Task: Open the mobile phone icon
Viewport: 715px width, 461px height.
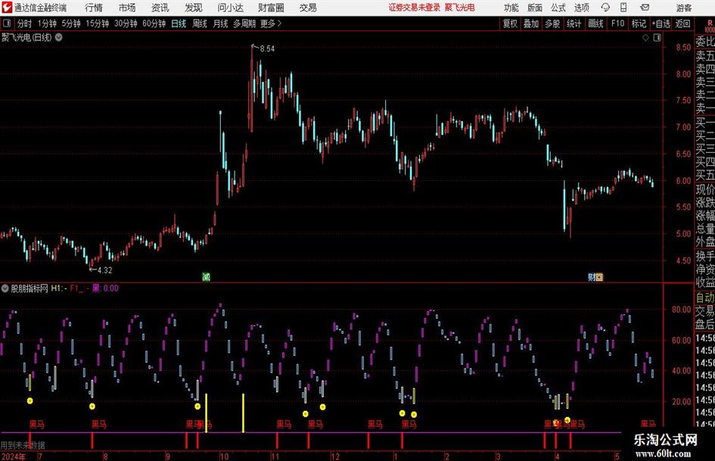Action: [x=623, y=8]
